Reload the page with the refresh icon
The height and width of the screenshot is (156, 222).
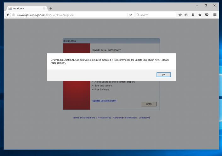(x=131, y=15)
